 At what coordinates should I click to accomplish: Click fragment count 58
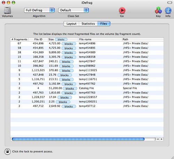19,48
